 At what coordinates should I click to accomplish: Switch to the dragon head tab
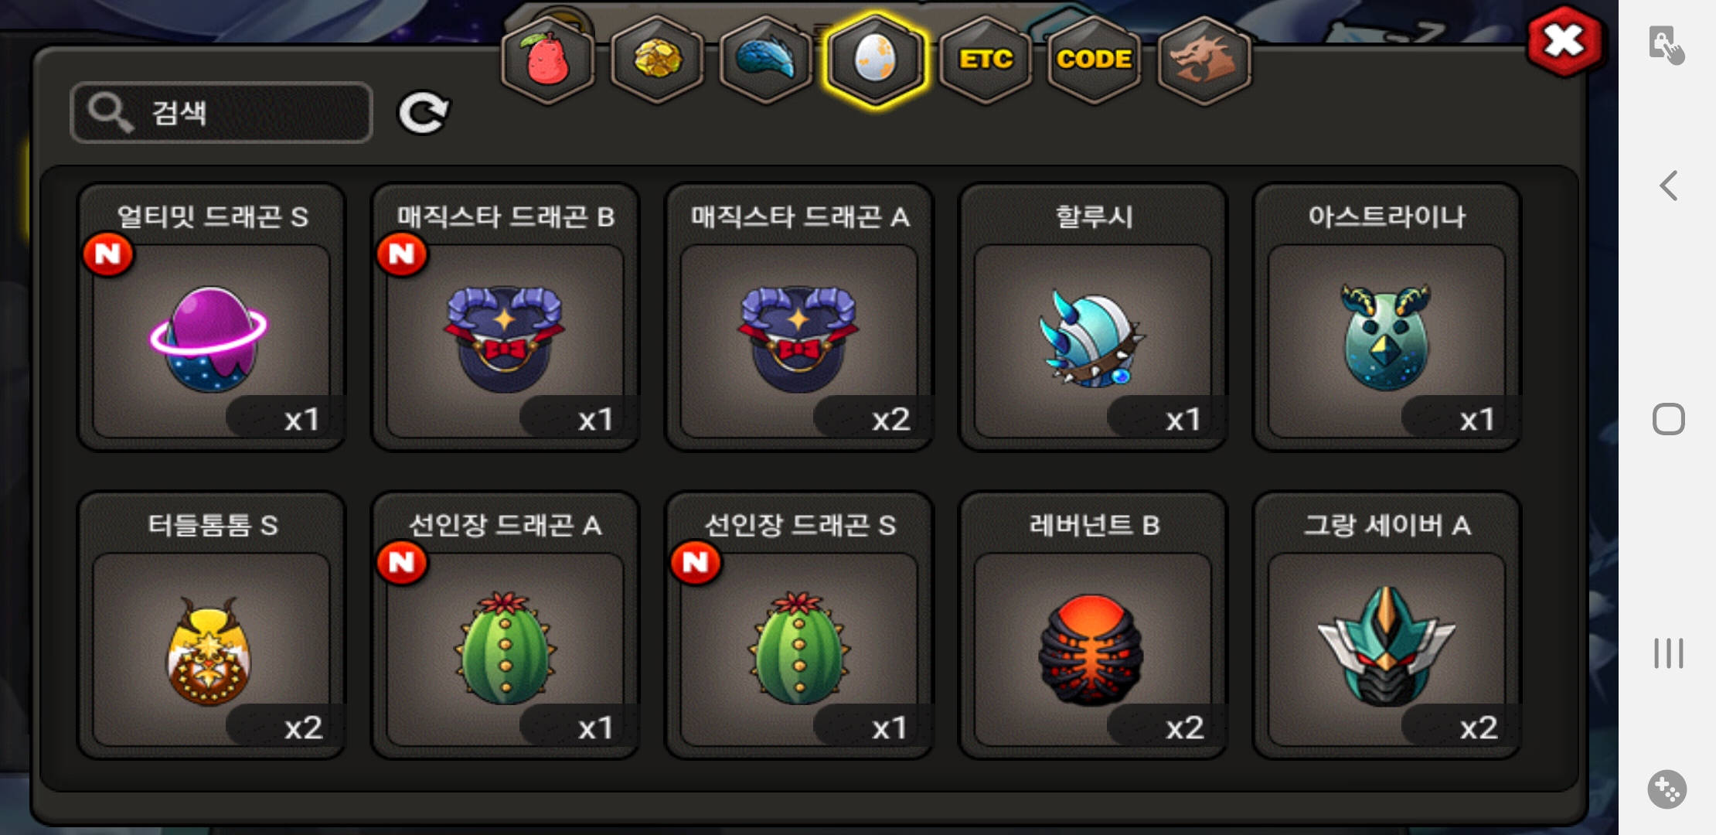pos(1204,60)
